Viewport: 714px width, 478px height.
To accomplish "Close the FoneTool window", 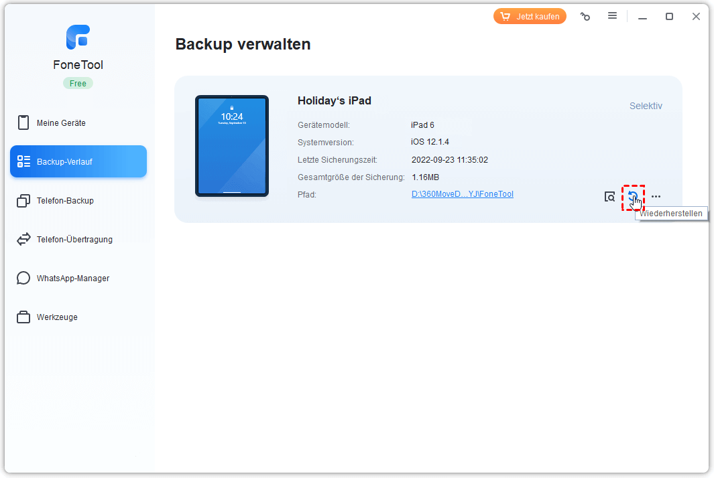I will tap(696, 17).
